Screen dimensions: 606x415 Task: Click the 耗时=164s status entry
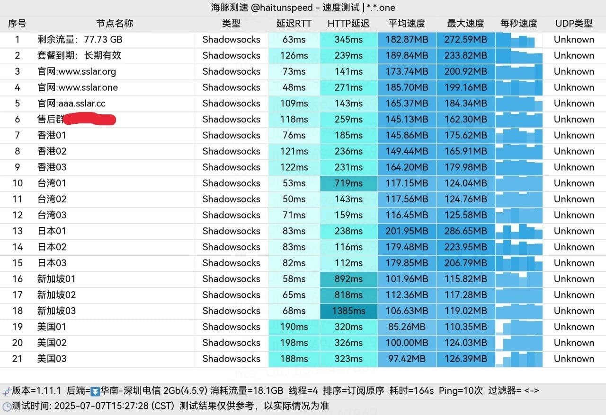(412, 391)
